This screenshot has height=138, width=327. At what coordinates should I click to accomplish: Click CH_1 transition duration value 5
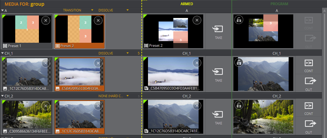pos(139,53)
